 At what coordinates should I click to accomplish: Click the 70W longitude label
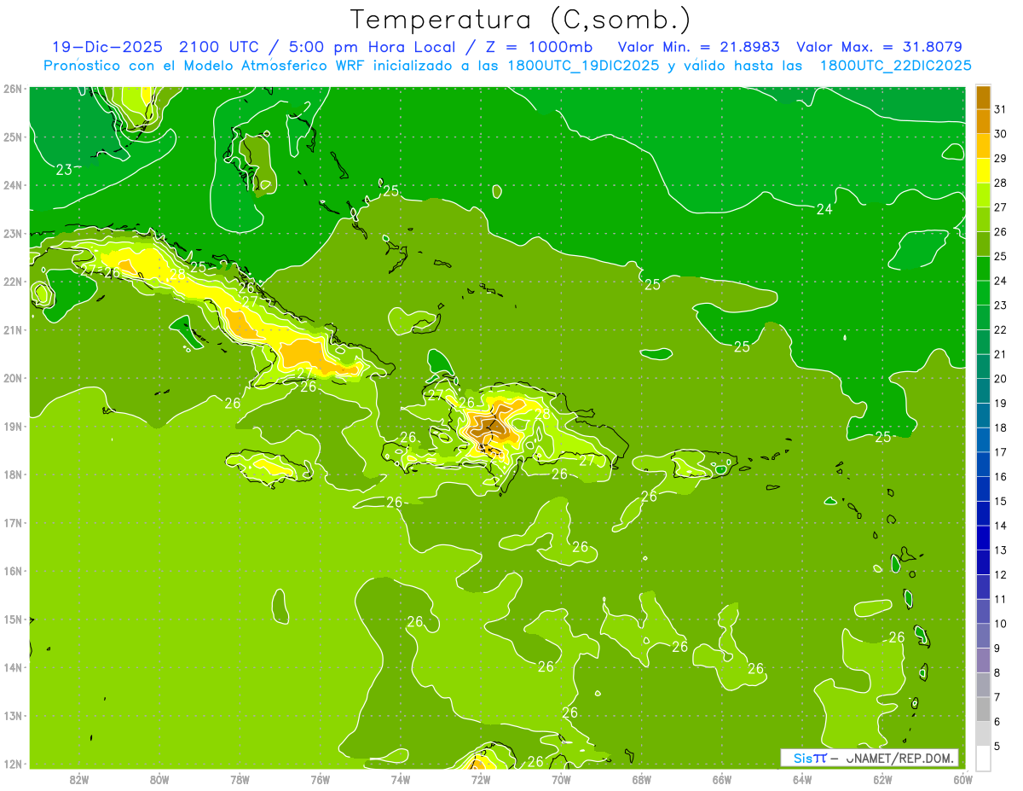[561, 779]
